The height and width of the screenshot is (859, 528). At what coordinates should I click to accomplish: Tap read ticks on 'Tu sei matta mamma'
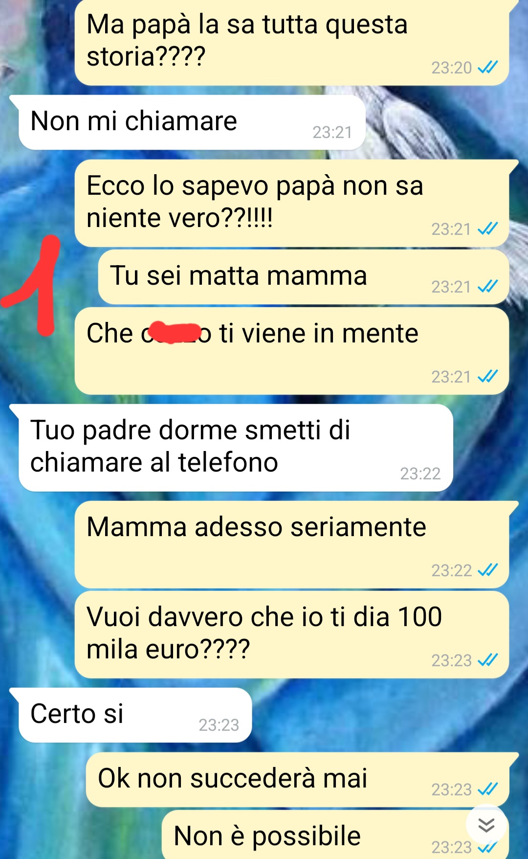coord(487,286)
